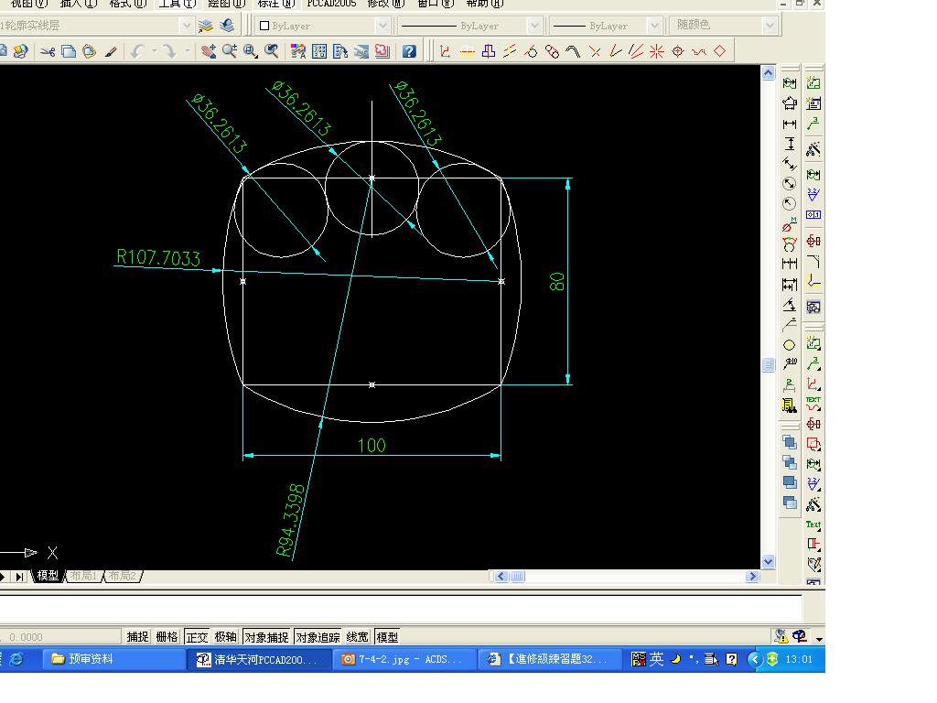This screenshot has width=937, height=703.
Task: Click vertical scrollbar up arrow
Action: click(x=769, y=73)
